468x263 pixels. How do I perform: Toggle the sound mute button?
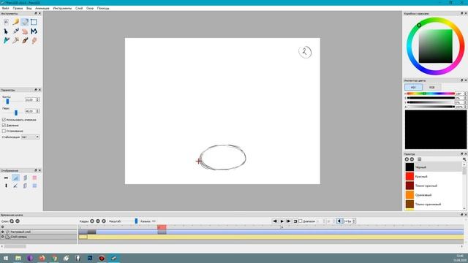pyautogui.click(x=339, y=221)
